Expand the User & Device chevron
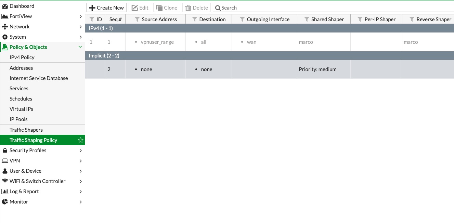The height and width of the screenshot is (223, 454). coord(80,171)
